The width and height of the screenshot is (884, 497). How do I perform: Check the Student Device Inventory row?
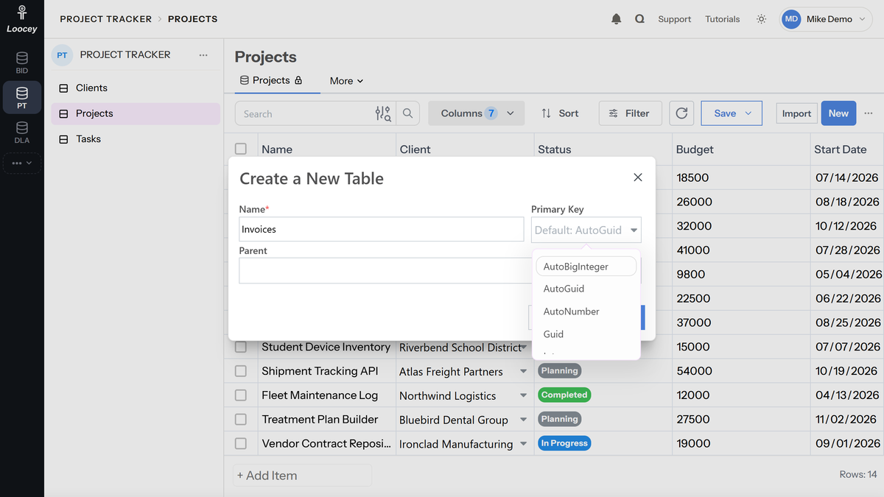click(x=241, y=347)
